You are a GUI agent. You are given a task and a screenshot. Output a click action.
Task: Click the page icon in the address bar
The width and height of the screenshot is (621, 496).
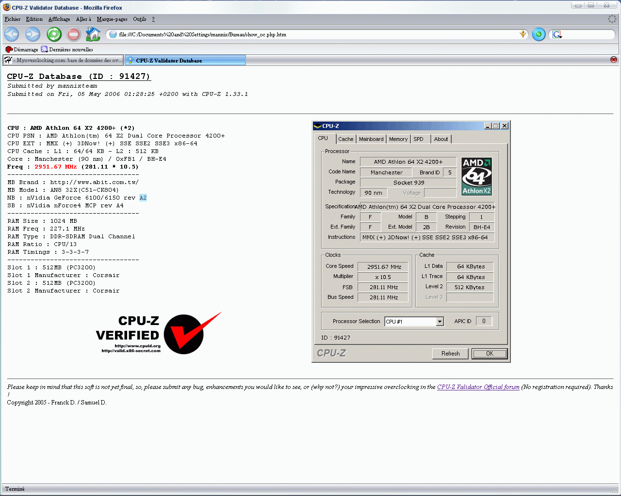[x=113, y=34]
